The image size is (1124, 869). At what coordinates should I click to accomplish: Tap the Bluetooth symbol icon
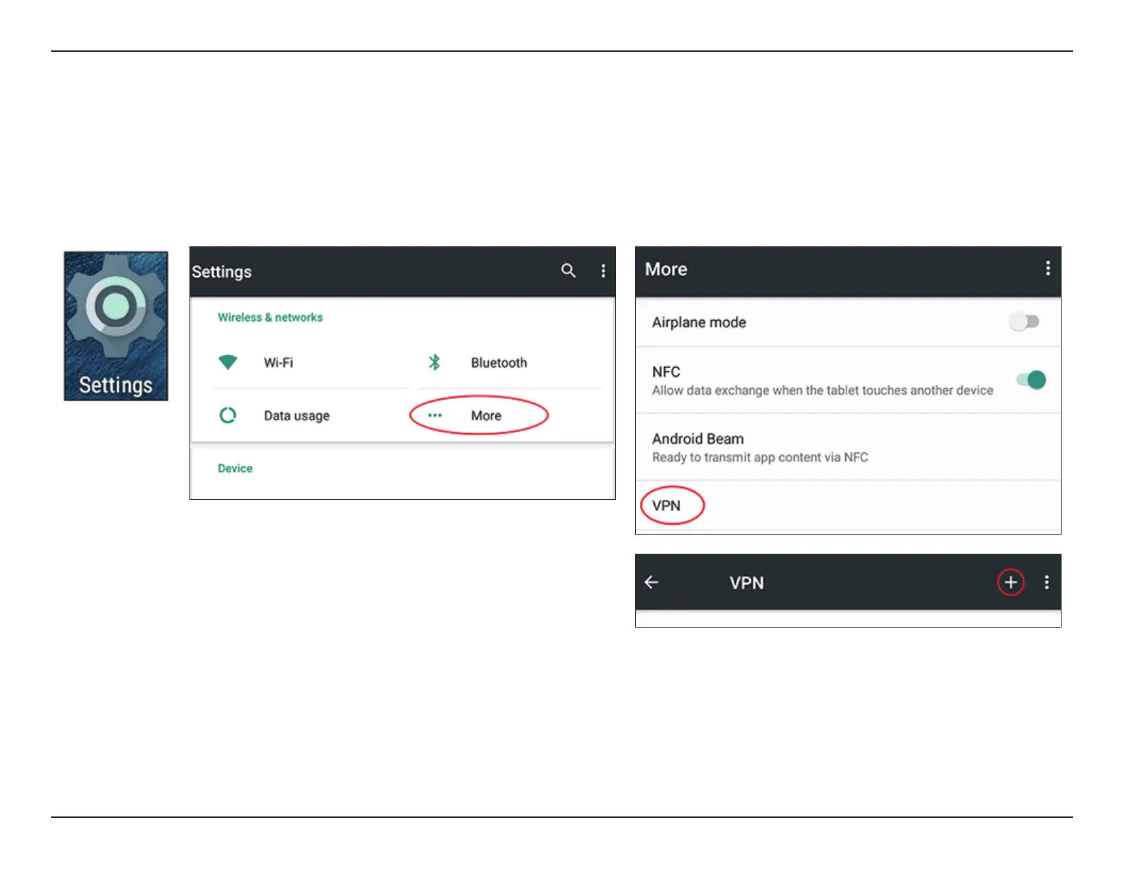pyautogui.click(x=434, y=362)
